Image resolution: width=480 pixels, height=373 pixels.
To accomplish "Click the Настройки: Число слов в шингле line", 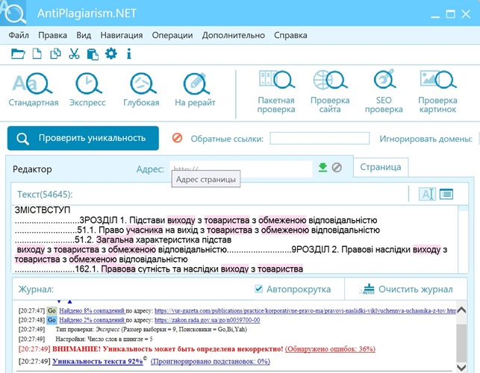I will [x=104, y=339].
